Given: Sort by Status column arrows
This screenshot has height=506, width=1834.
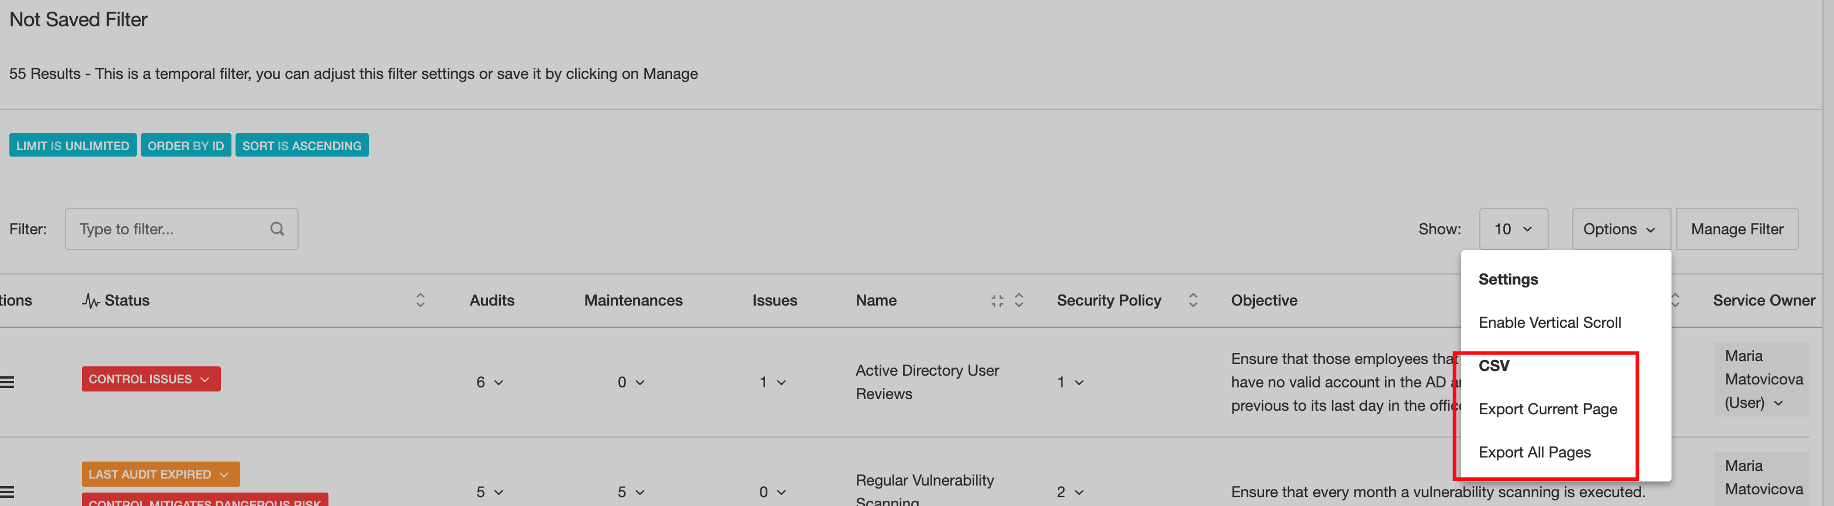Looking at the screenshot, I should coord(420,300).
